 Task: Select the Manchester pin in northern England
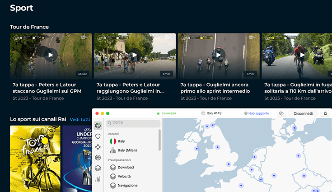point(217,147)
